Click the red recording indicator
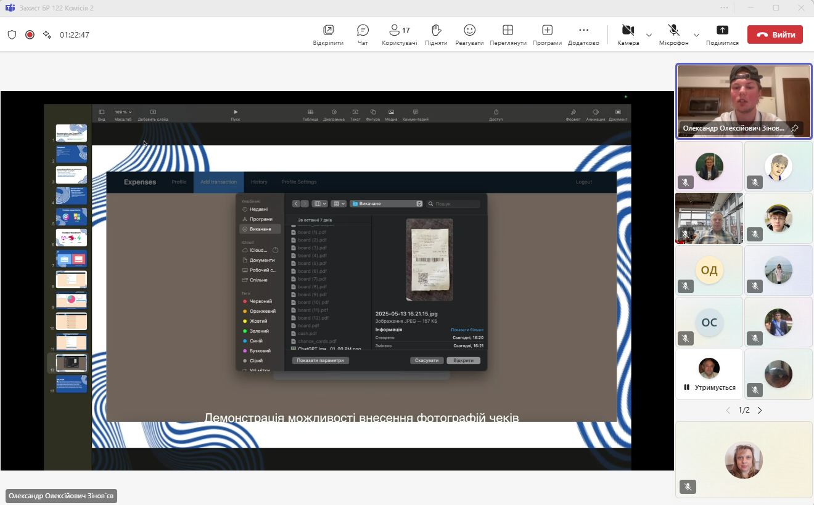This screenshot has width=814, height=505. (30, 34)
